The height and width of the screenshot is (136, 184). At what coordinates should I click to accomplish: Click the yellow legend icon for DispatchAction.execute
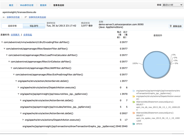pos(134,96)
